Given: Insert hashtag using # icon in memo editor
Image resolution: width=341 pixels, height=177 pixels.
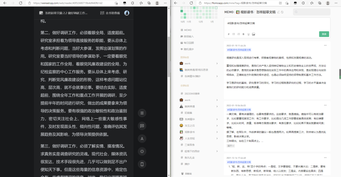Looking at the screenshot, I should coord(229,34).
